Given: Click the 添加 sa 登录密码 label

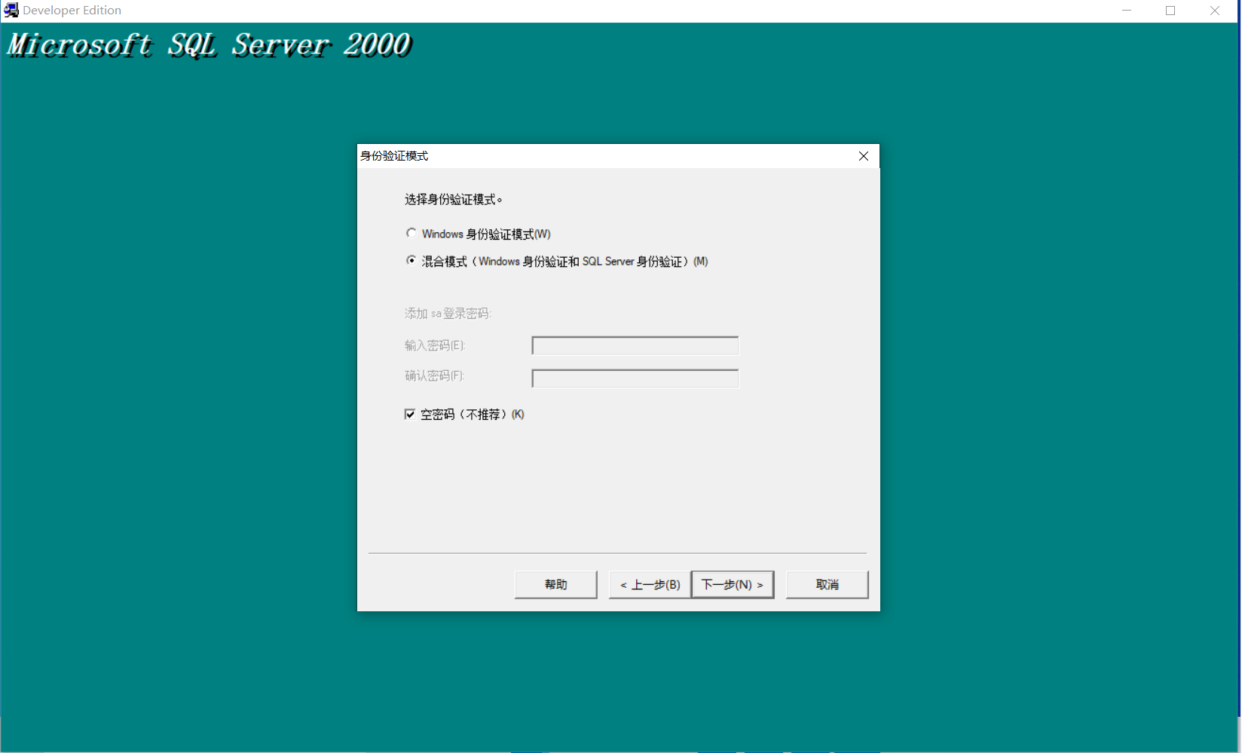Looking at the screenshot, I should (x=448, y=314).
